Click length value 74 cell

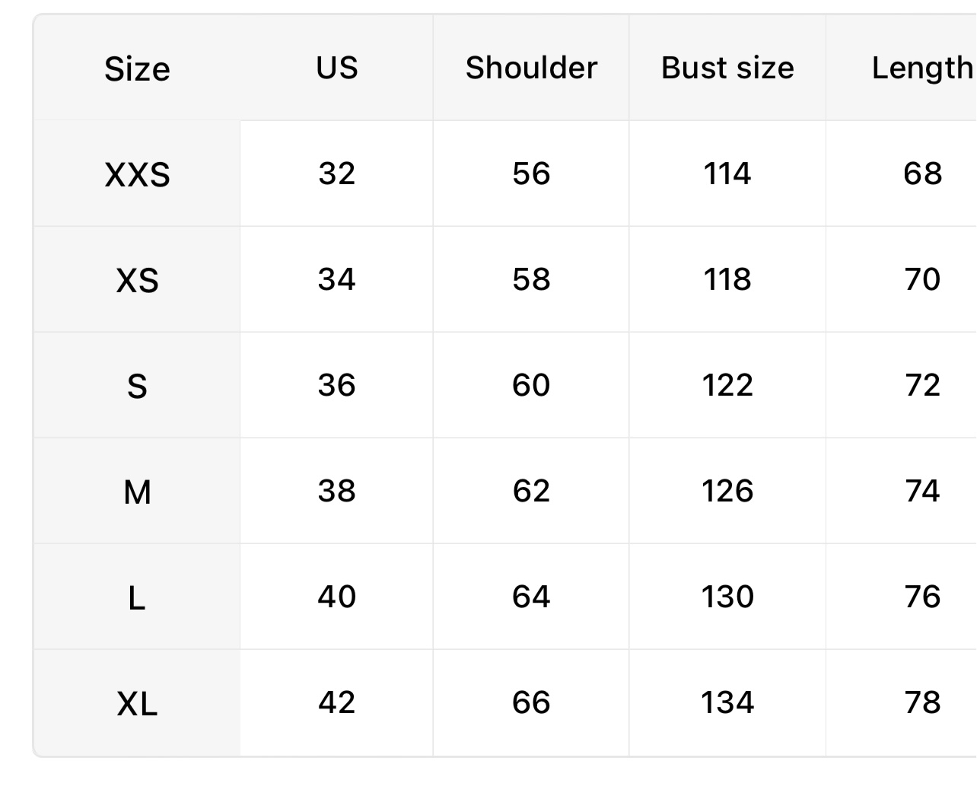(921, 491)
